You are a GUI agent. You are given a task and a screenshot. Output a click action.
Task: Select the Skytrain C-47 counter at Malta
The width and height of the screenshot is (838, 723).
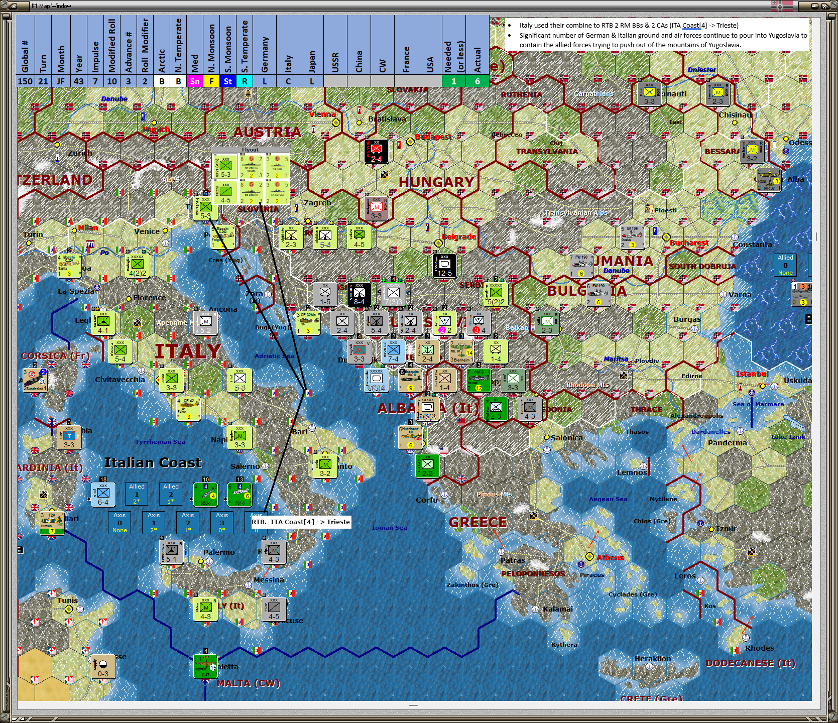pos(205,666)
